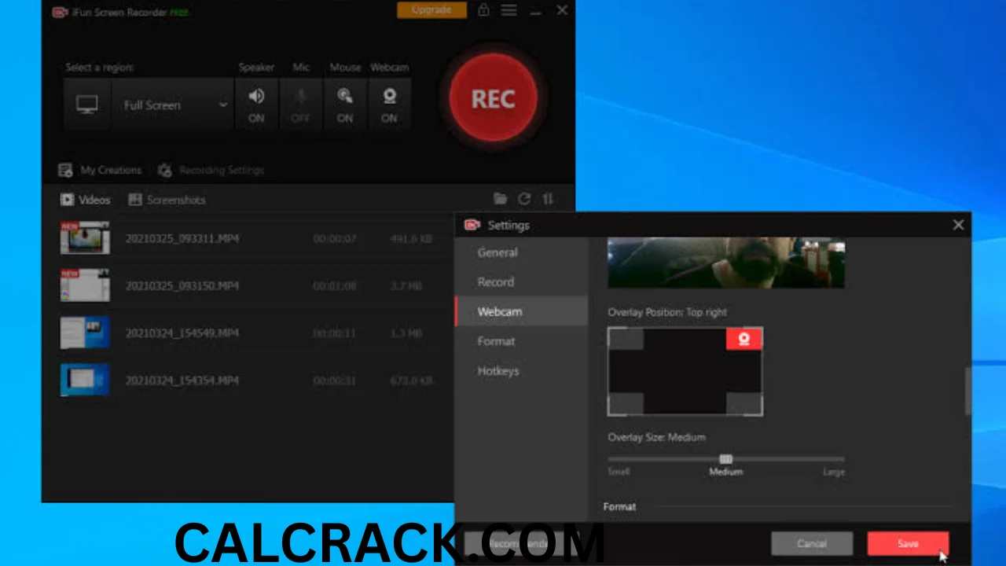Click the webcam preview image

[x=726, y=263]
